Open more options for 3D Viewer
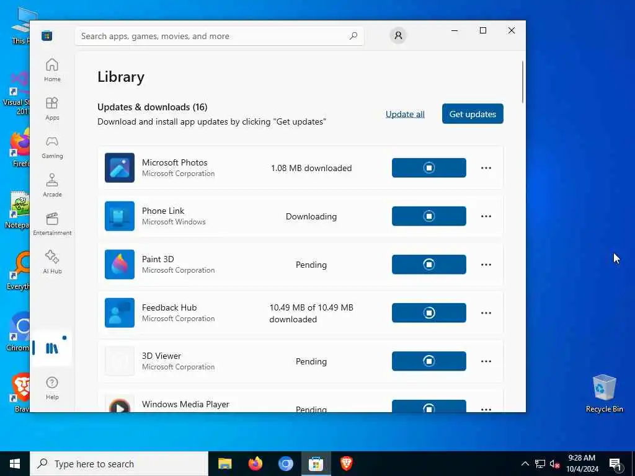Viewport: 635px width, 476px height. pos(486,361)
